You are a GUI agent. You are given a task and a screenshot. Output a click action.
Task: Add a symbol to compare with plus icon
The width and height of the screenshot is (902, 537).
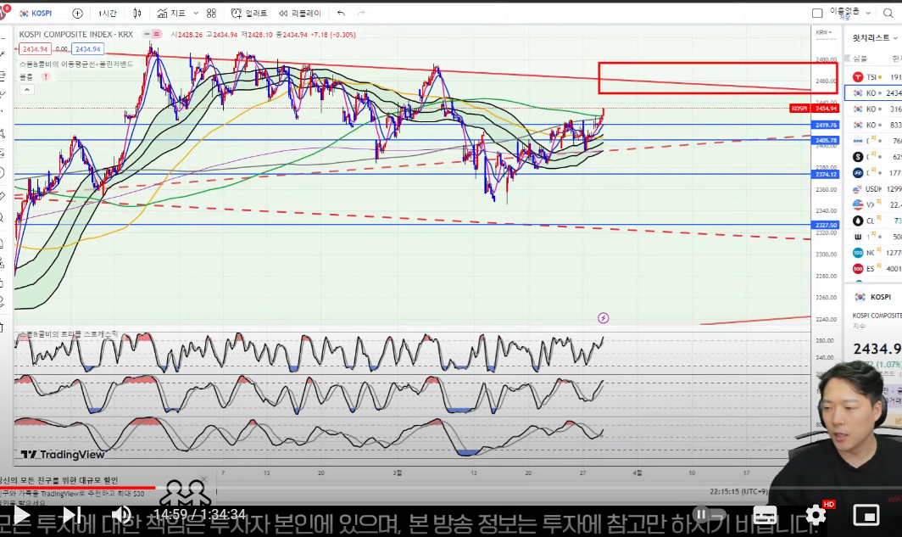click(x=78, y=13)
